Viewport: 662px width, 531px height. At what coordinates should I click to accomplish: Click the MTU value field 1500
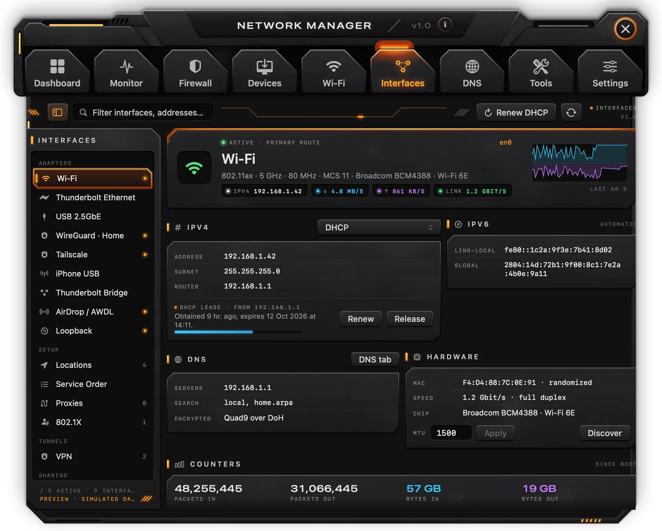pyautogui.click(x=451, y=433)
